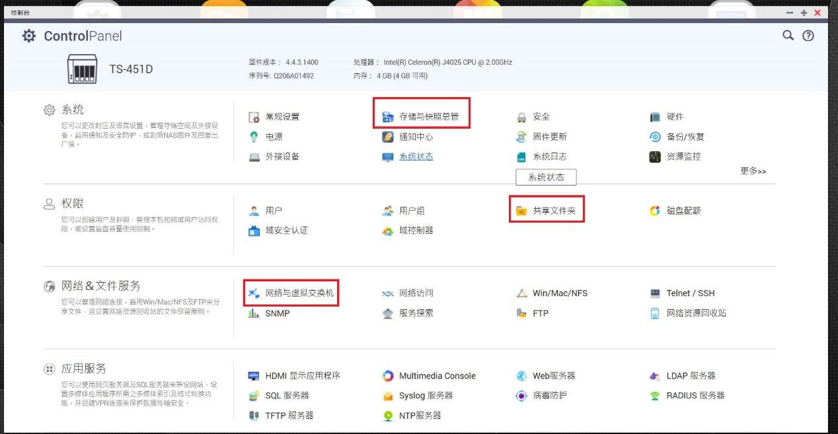The height and width of the screenshot is (434, 838).
Task: Click the 网络与虚拟交换机 network icon
Action: click(x=254, y=293)
